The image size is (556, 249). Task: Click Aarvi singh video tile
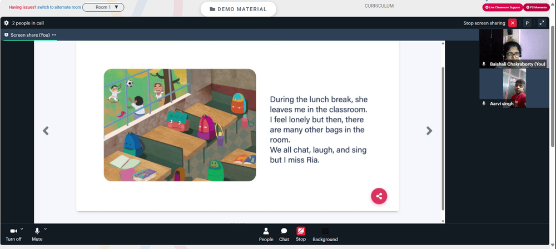pos(514,88)
